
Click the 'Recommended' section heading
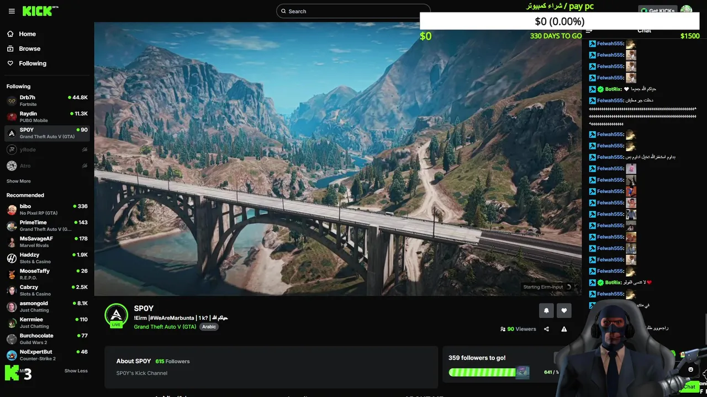point(25,195)
